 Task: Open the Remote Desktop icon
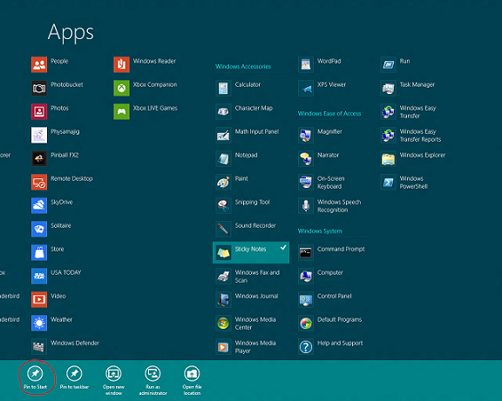39,182
